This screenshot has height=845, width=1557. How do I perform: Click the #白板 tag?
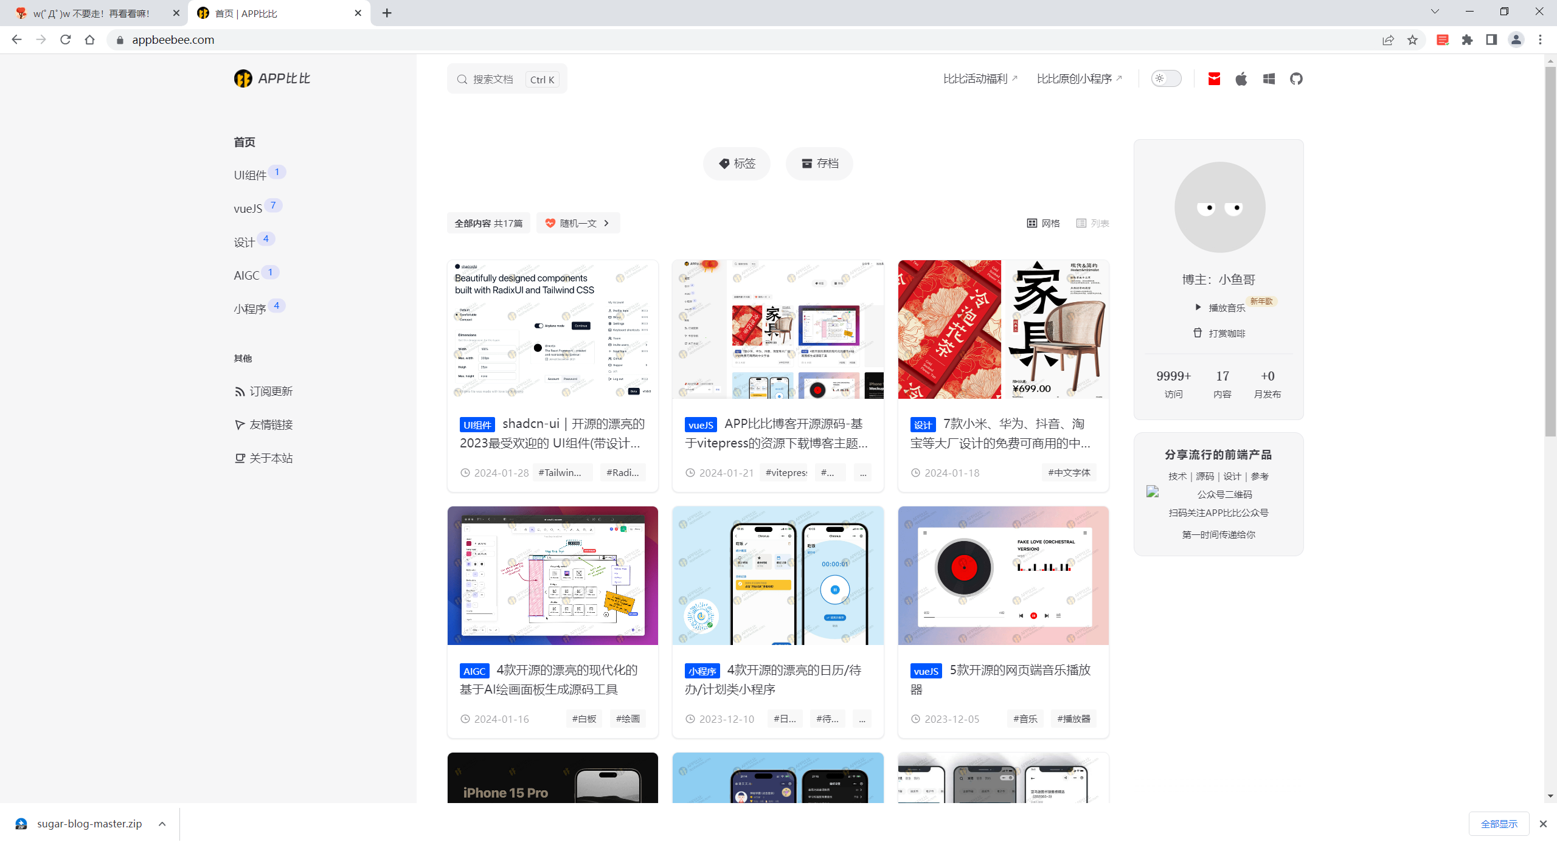(x=584, y=719)
